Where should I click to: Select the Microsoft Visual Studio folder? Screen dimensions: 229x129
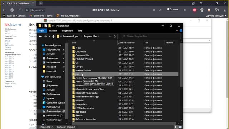pyautogui.click(x=87, y=93)
